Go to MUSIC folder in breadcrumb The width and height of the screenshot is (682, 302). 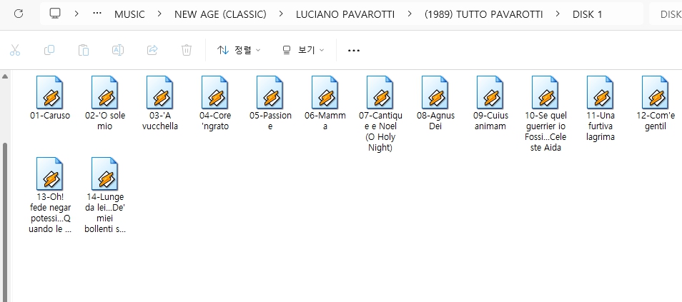point(129,14)
